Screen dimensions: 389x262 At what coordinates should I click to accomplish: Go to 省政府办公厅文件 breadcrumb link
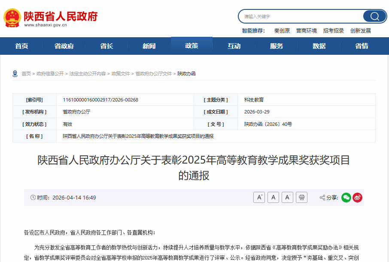coord(153,74)
